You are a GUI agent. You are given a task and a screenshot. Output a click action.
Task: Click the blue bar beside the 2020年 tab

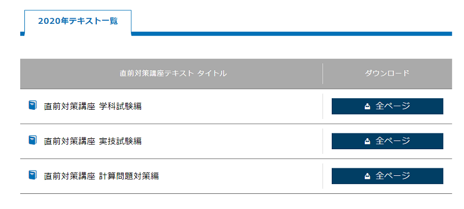[x=292, y=34]
